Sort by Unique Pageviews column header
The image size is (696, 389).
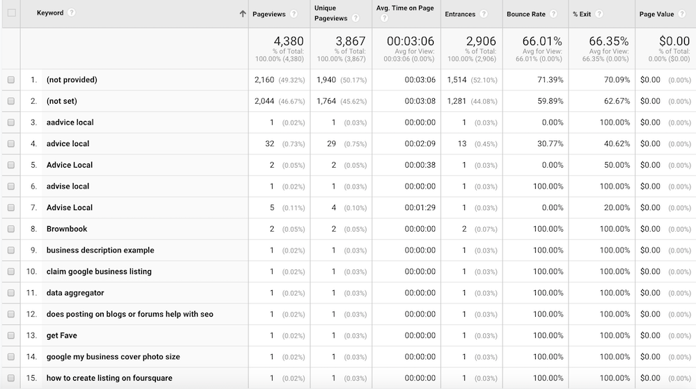(331, 13)
